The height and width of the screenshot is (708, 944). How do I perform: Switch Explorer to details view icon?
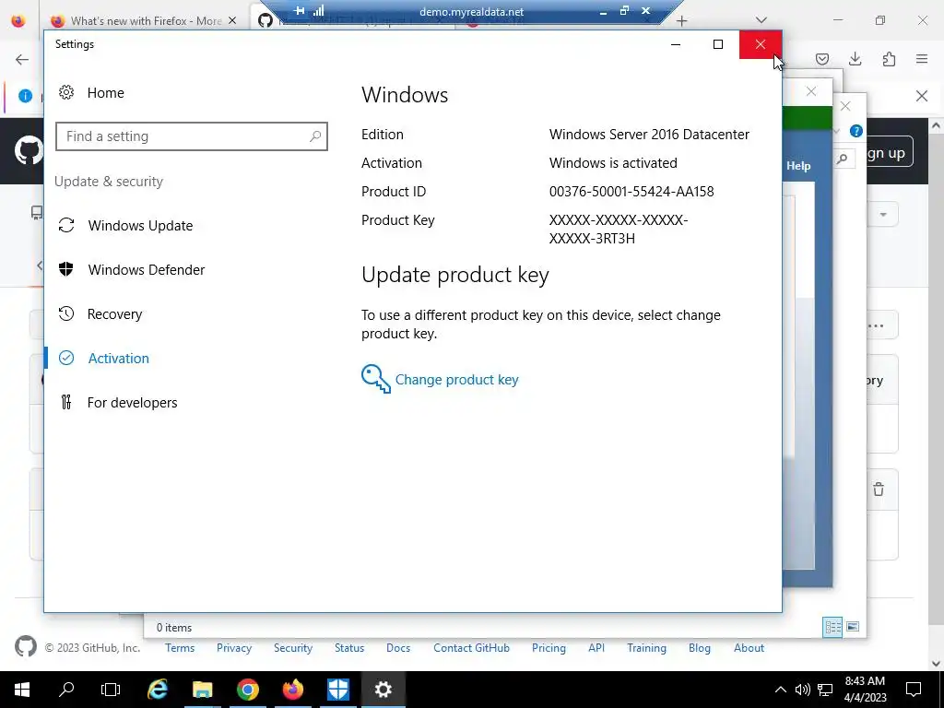pos(832,627)
